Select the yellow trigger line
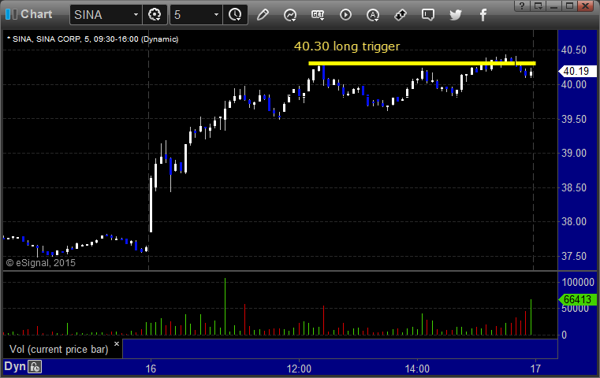600x378 pixels. 422,64
